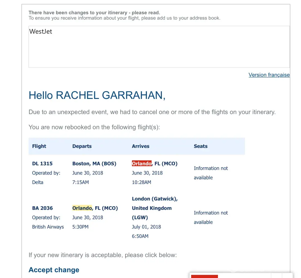The width and height of the screenshot is (301, 278).
Task: Click the bold itinerary changes notice
Action: 94,13
